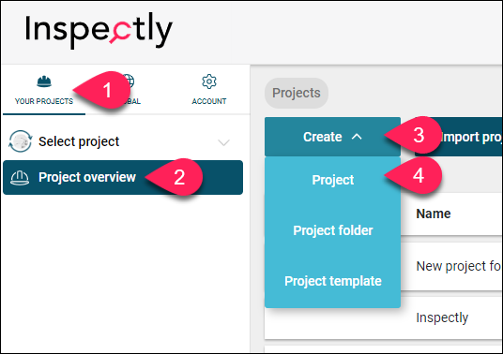This screenshot has height=354, width=503.
Task: Expand the Select project dropdown chevron
Action: click(x=223, y=142)
